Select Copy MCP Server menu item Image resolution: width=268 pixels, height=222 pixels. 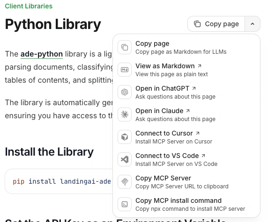[x=186, y=182]
